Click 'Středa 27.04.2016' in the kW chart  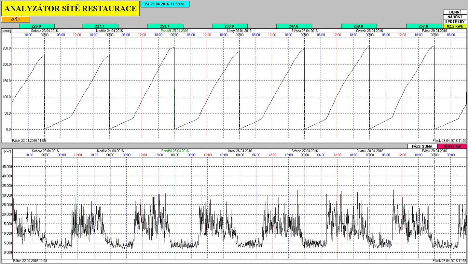[x=305, y=151]
